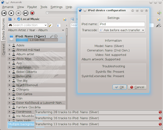Screen dimensions: 163x130
Task: Skip to next track
Action: (25, 13)
